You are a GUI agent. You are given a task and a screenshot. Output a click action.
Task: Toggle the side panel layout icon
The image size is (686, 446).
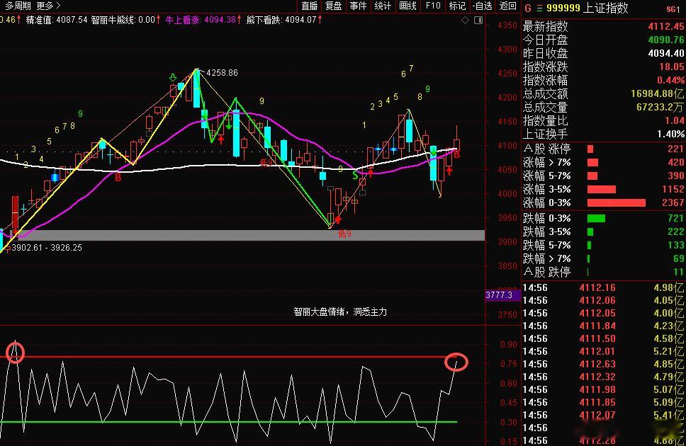478,20
